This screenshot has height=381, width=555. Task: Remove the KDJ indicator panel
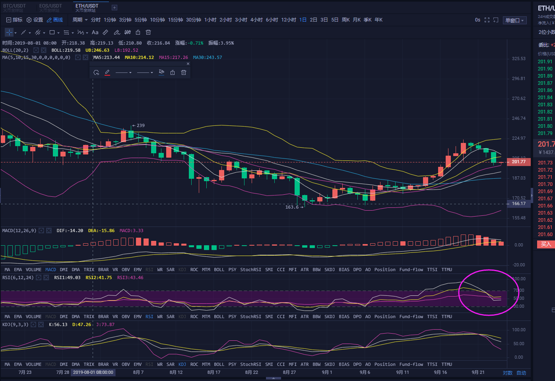pos(41,324)
